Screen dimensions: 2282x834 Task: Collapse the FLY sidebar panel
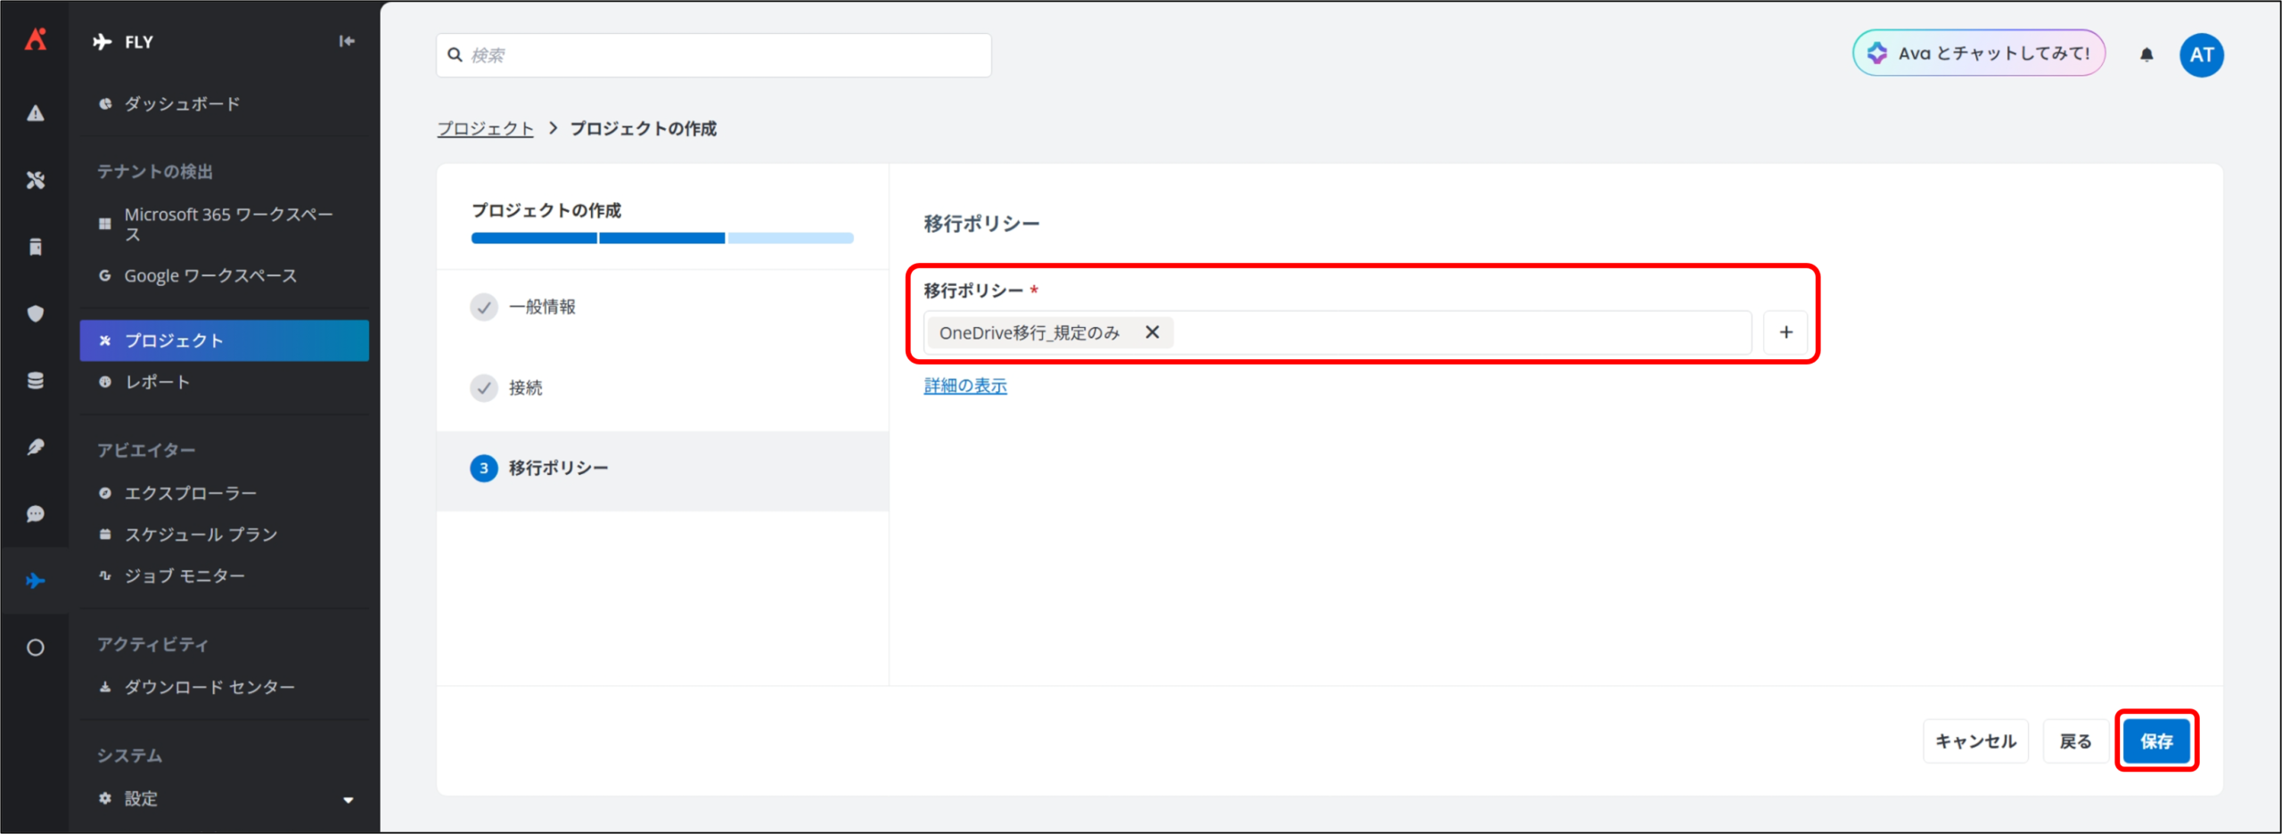coord(347,41)
